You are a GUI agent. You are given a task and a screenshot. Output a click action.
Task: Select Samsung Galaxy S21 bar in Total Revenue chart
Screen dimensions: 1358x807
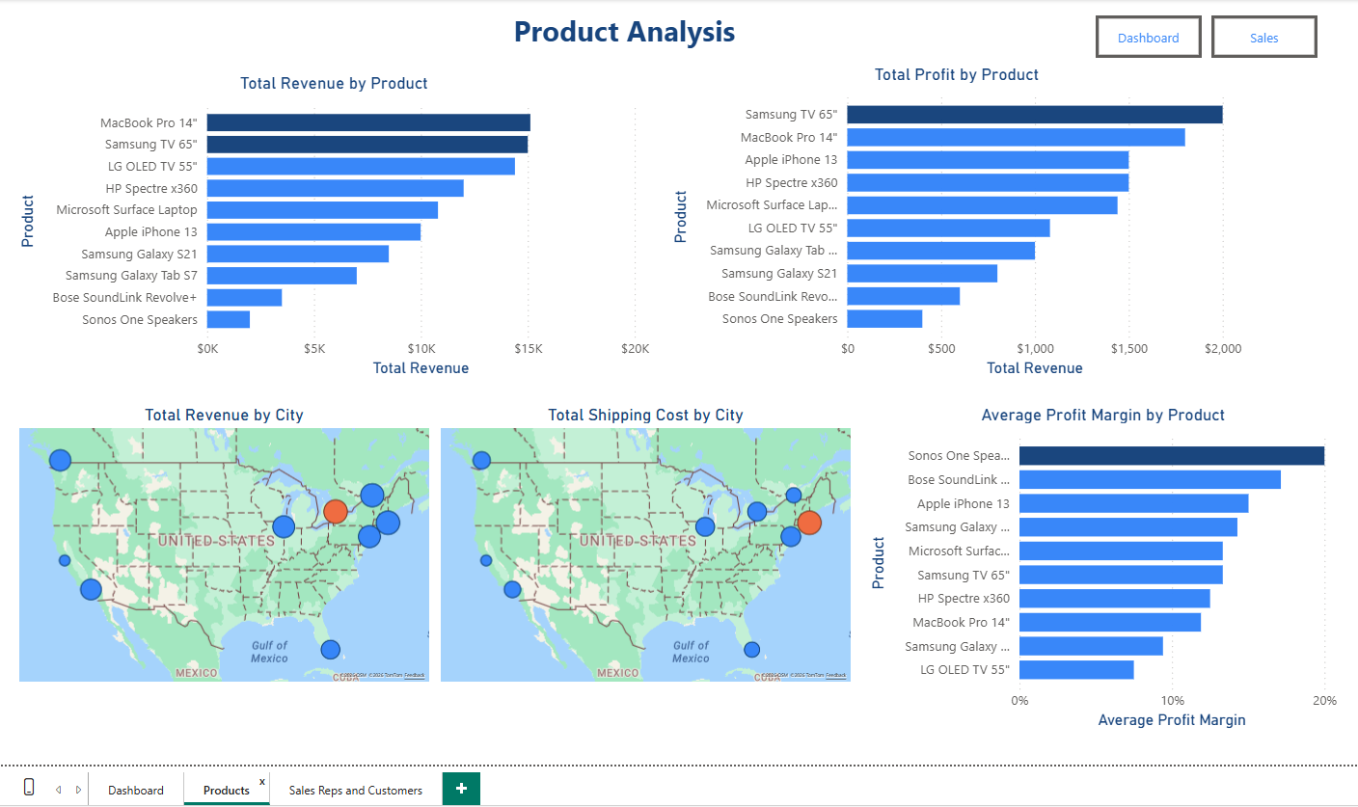(298, 254)
